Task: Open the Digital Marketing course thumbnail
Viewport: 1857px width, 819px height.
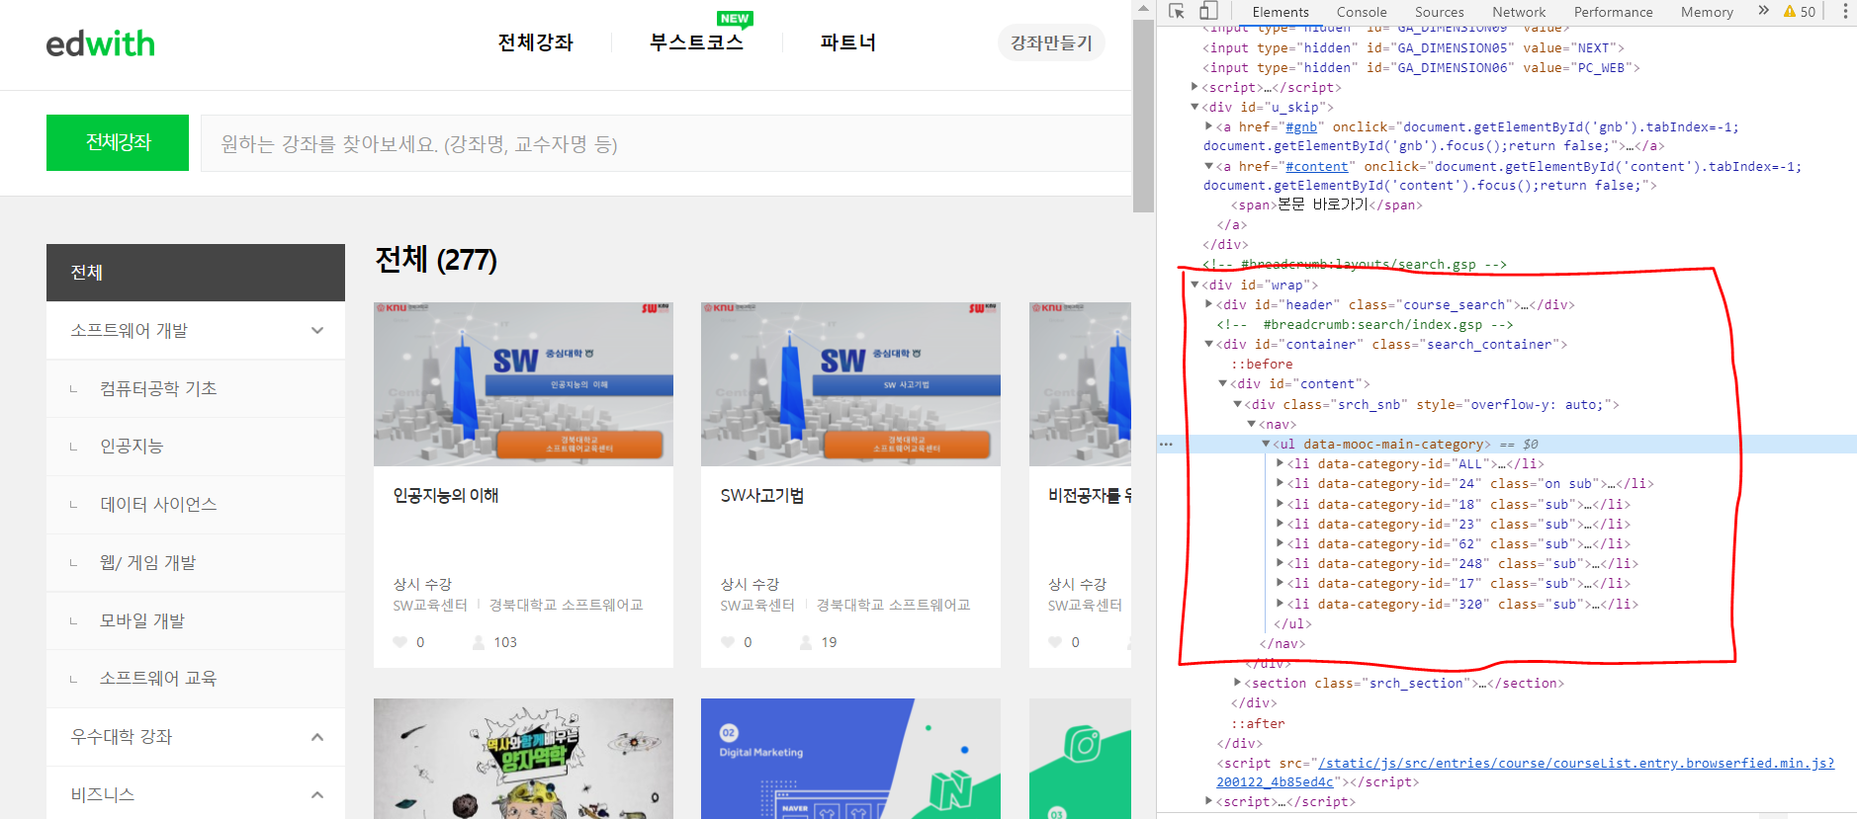Action: coord(850,759)
